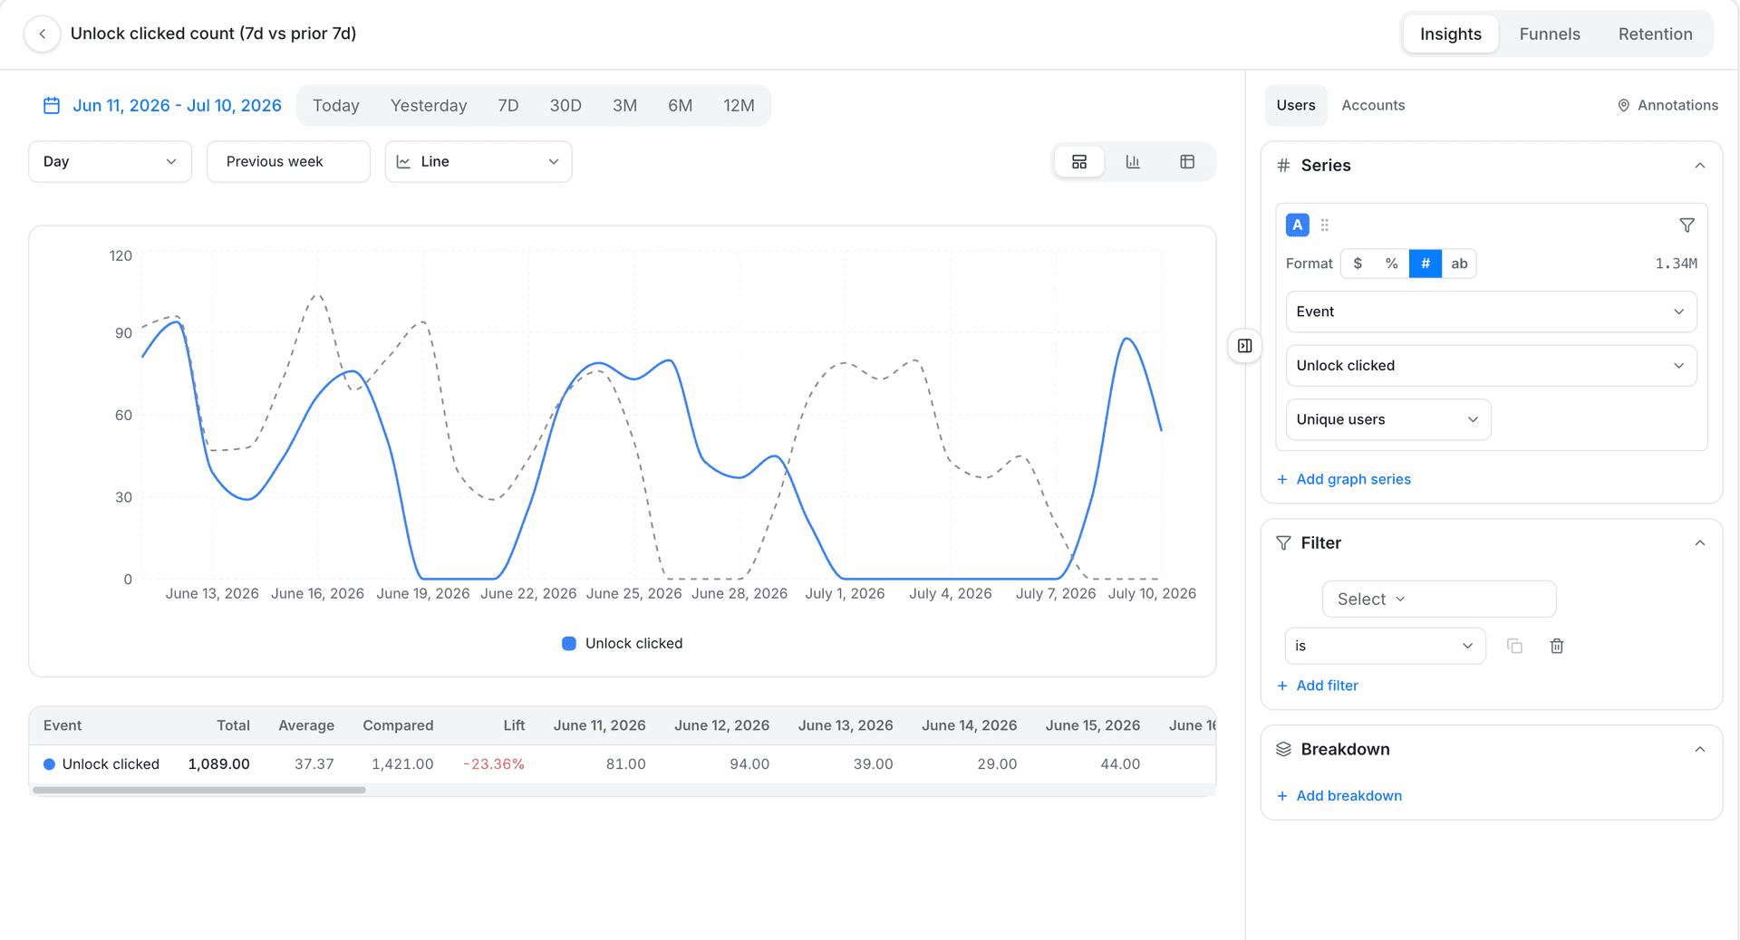
Task: Click Add graph series link
Action: coord(1344,480)
